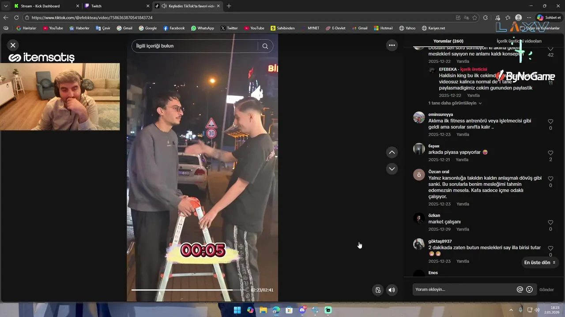Screen dimensions: 565x317
Task: Click 'En üste dön' button
Action: pos(540,262)
